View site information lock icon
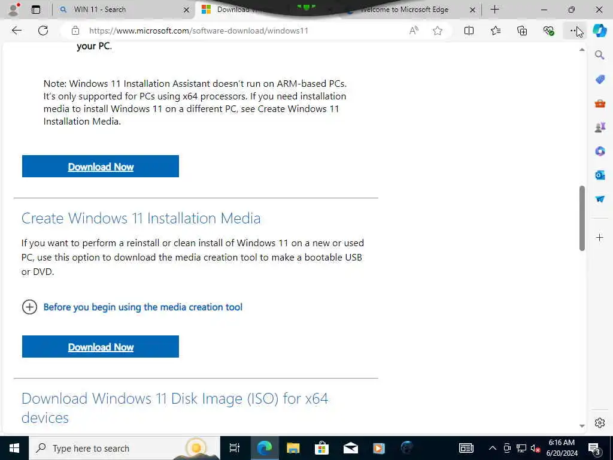 click(x=75, y=31)
